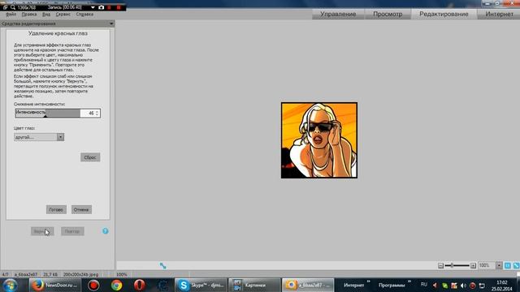Viewport: 520px width, 292px height.
Task: Click the recorder camera snapshot icon
Action: pyautogui.click(x=101, y=7)
